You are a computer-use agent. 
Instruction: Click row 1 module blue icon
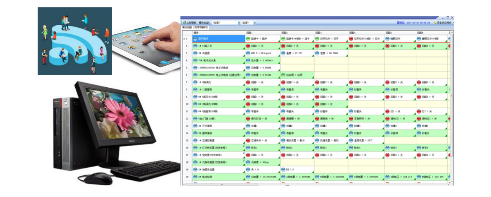pos(195,39)
